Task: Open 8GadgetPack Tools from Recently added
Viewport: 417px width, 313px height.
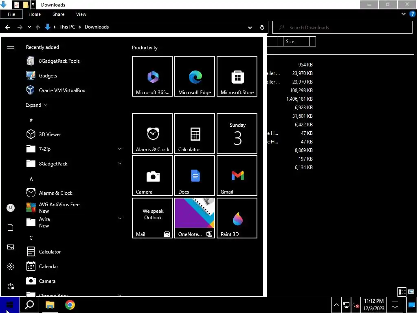Action: [74, 61]
